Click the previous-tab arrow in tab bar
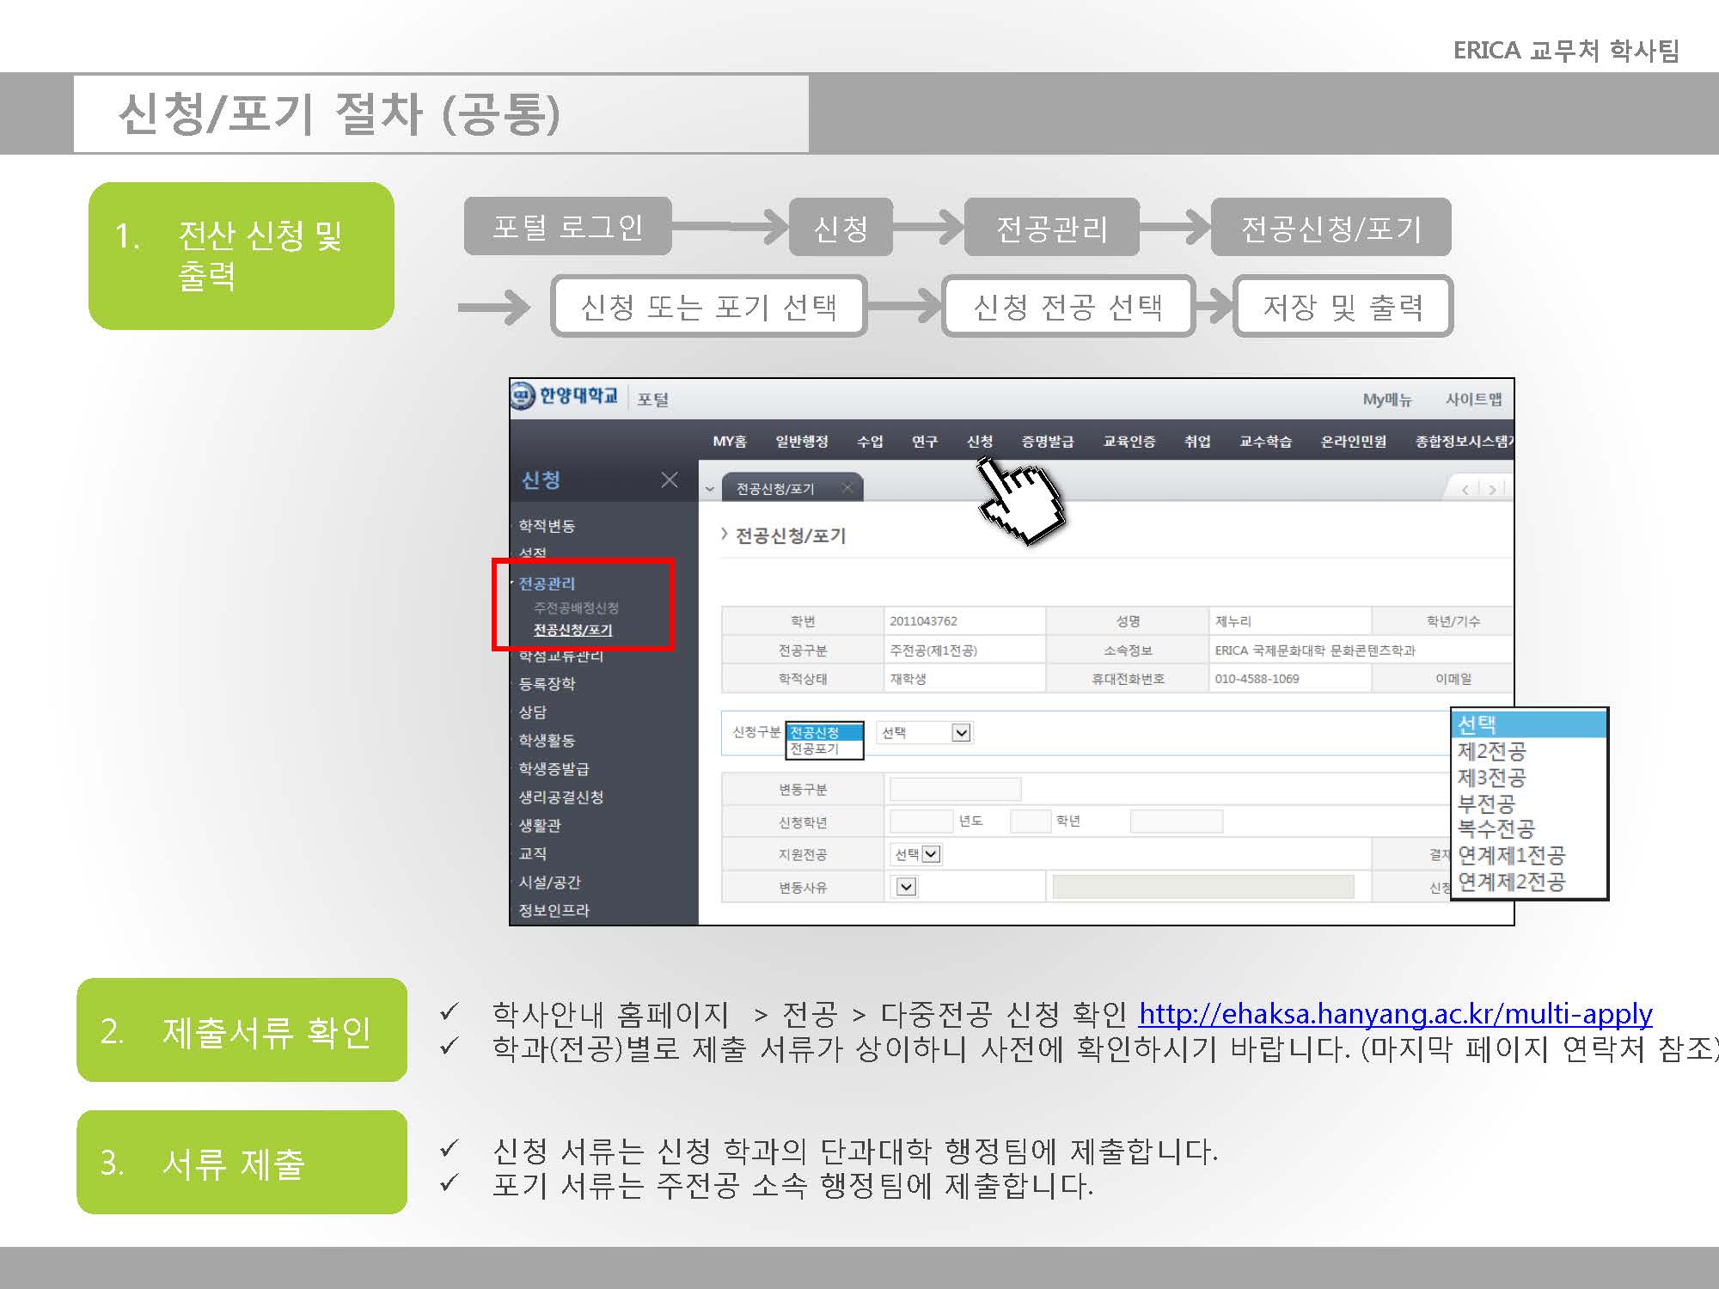This screenshot has width=1719, height=1289. [x=1465, y=489]
